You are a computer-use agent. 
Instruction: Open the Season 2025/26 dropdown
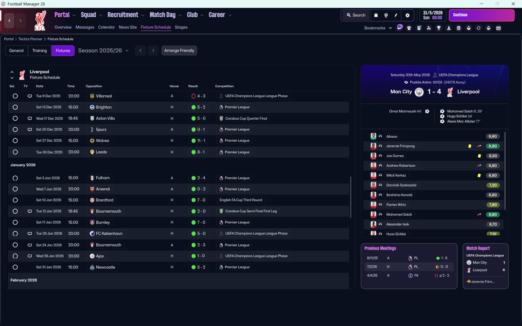(x=103, y=51)
